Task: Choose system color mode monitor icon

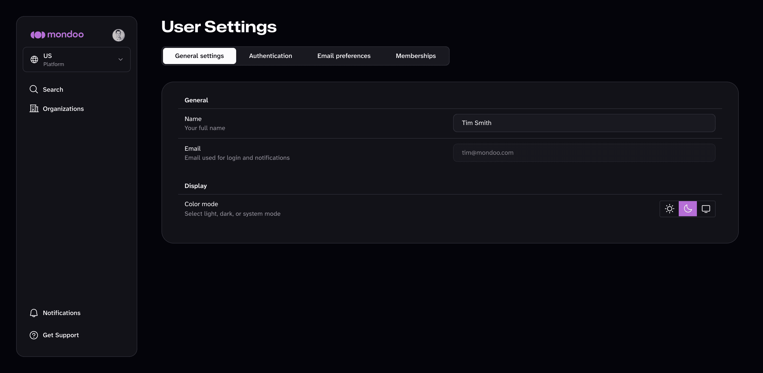Action: 706,209
